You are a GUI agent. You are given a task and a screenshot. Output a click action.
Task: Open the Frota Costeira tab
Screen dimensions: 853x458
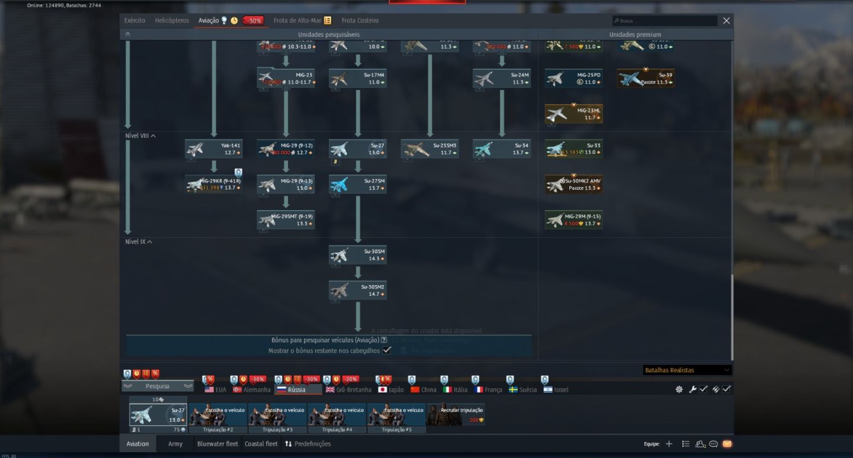(360, 21)
